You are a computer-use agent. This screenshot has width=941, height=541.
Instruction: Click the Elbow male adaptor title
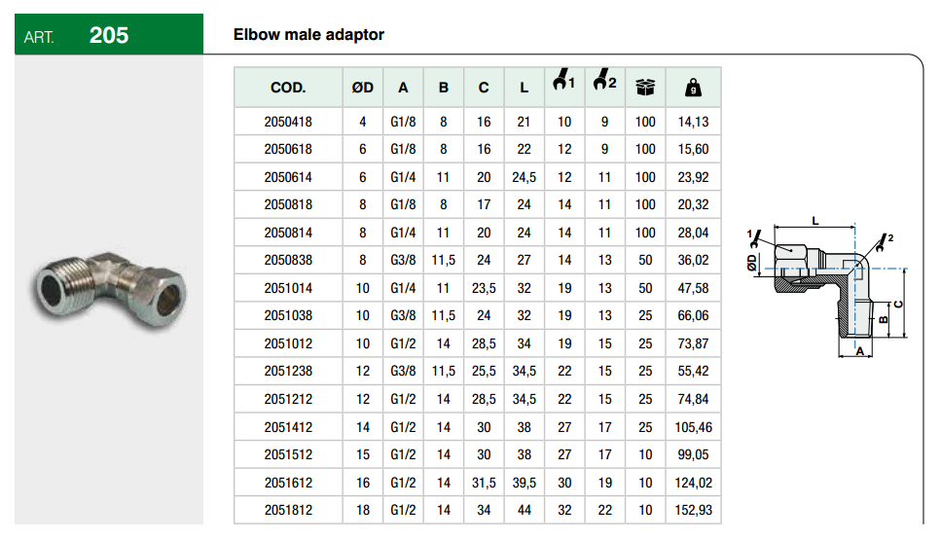(x=308, y=35)
